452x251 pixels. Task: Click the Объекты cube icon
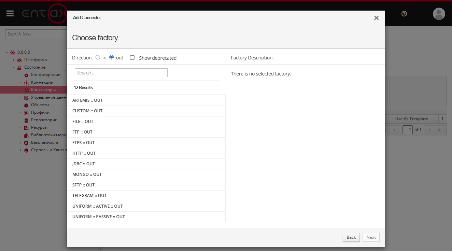[x=26, y=105]
